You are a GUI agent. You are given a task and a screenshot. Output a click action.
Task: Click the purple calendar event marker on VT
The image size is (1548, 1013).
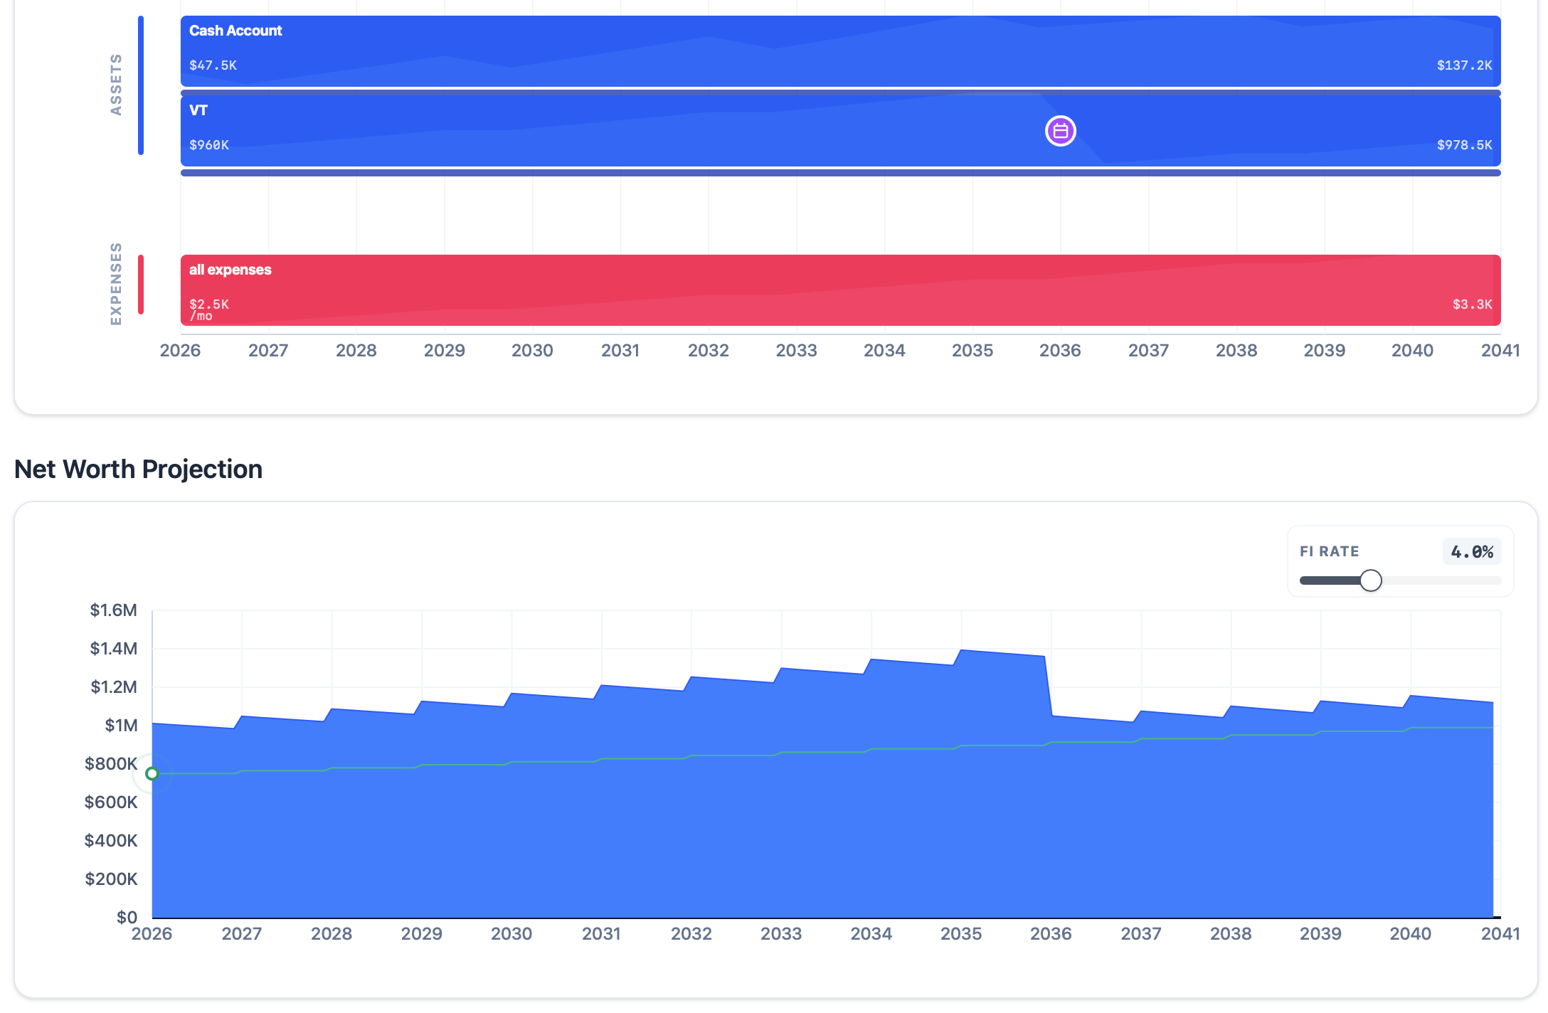pyautogui.click(x=1060, y=131)
